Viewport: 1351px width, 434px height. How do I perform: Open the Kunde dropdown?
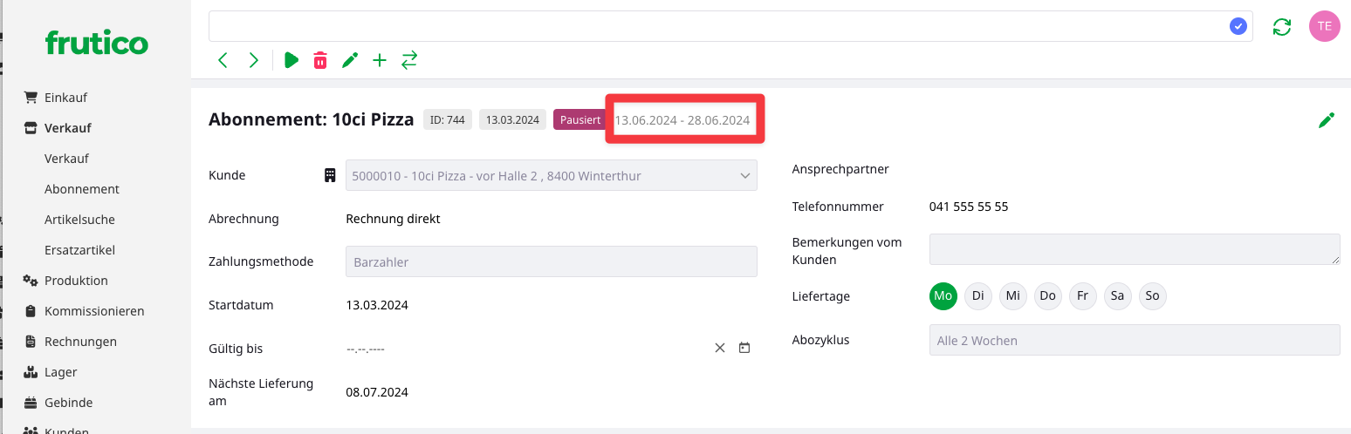coord(551,176)
